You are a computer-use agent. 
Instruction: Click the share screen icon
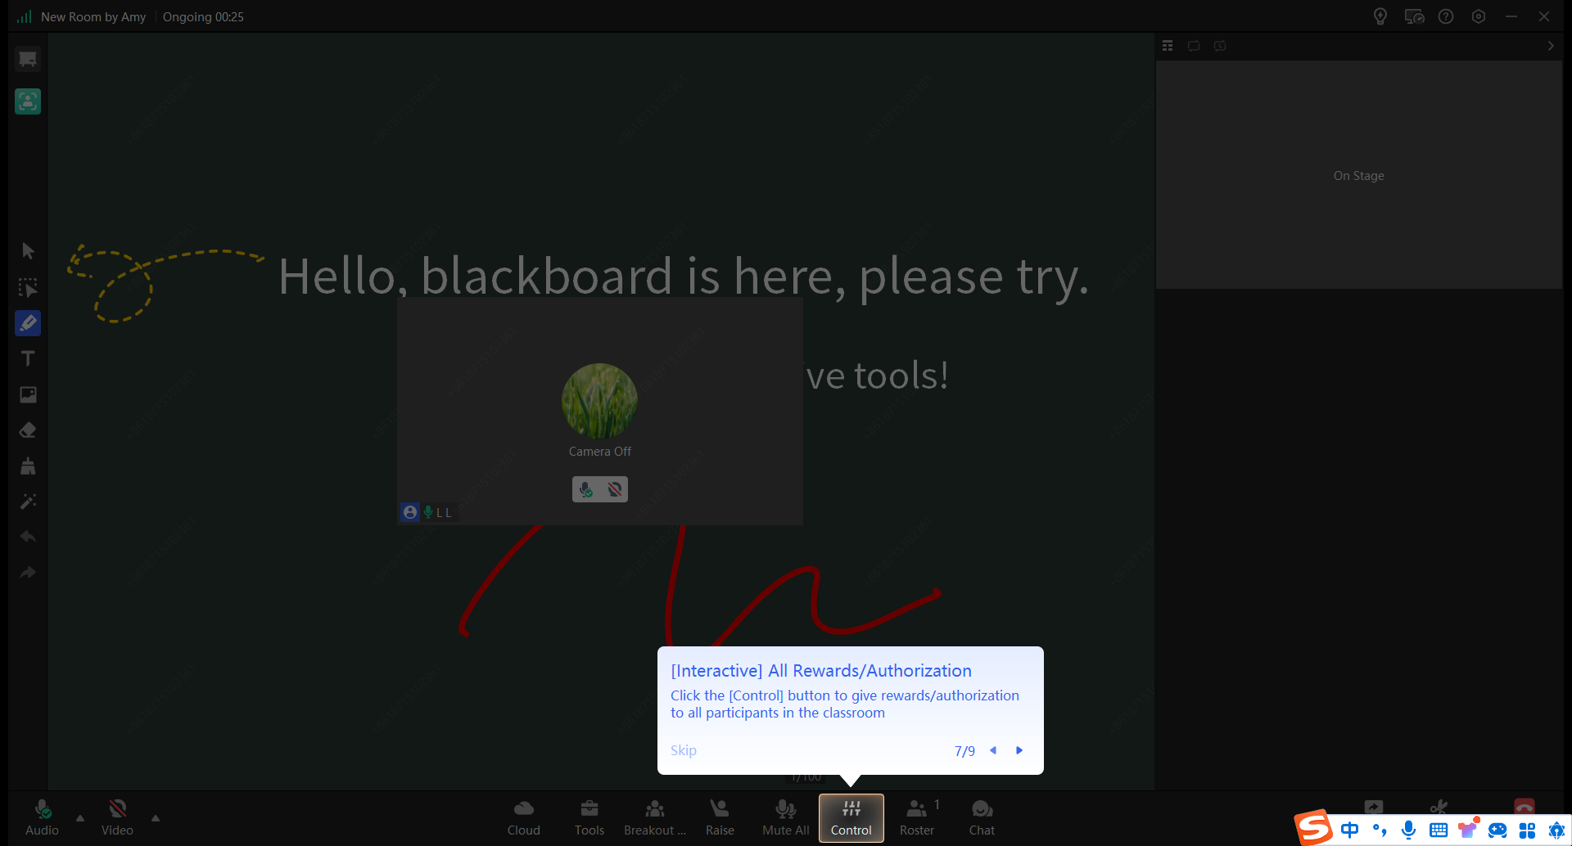pos(1374,807)
